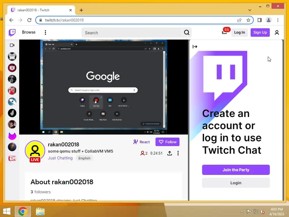
Task: Click the padlock site info icon
Action: (x=41, y=20)
